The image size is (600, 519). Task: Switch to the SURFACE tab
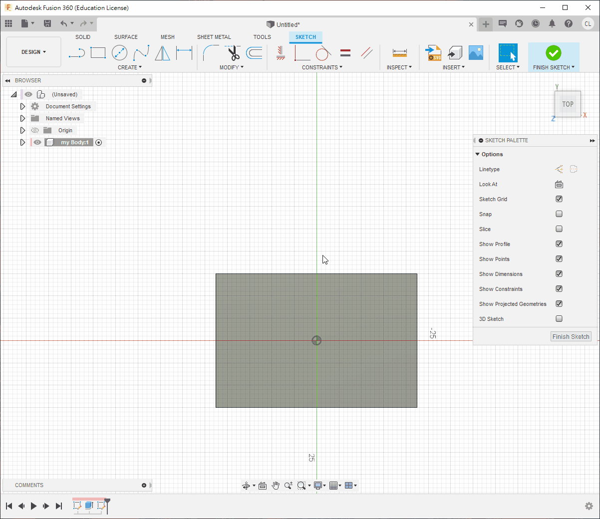[126, 37]
